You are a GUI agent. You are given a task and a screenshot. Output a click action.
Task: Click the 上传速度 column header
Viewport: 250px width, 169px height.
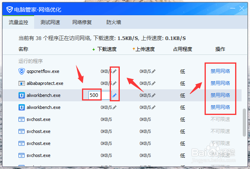(145, 49)
